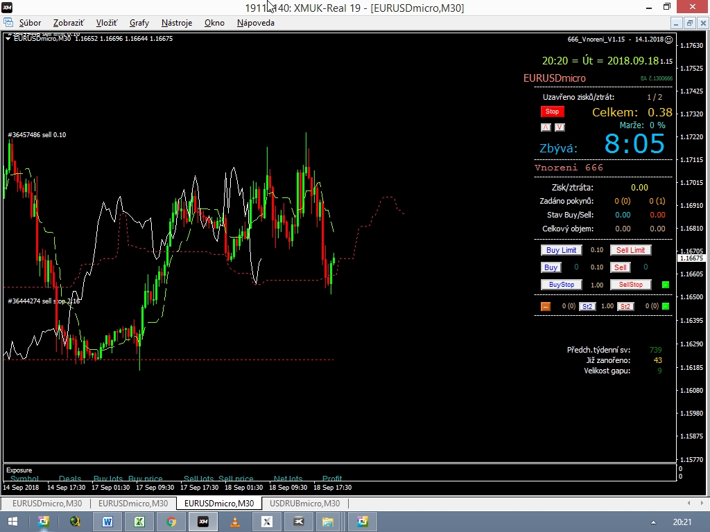This screenshot has height=532, width=710.
Task: Click the taskbar clock showing 20:21
Action: coord(682,522)
